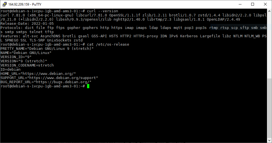
Task: Click the scrollbar up arrow
Action: coord(269,11)
